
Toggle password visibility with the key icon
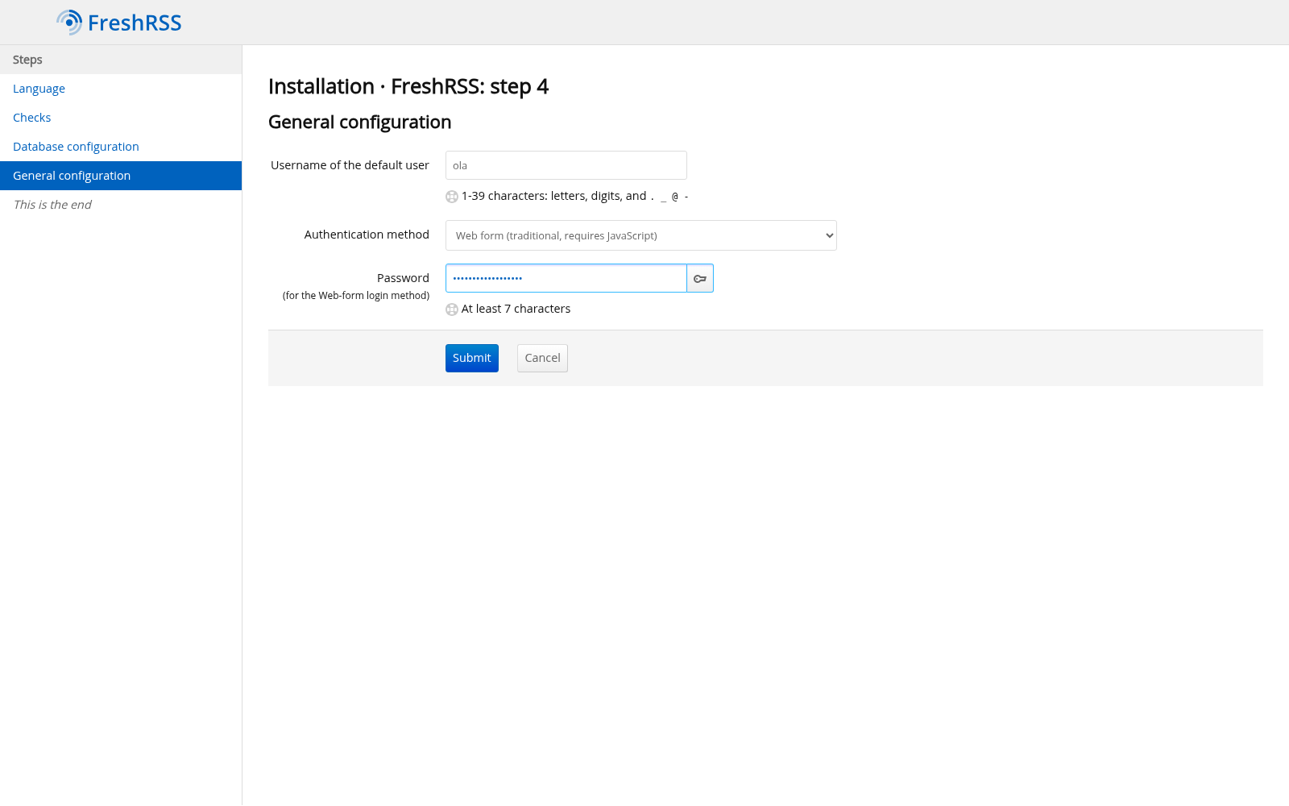700,278
